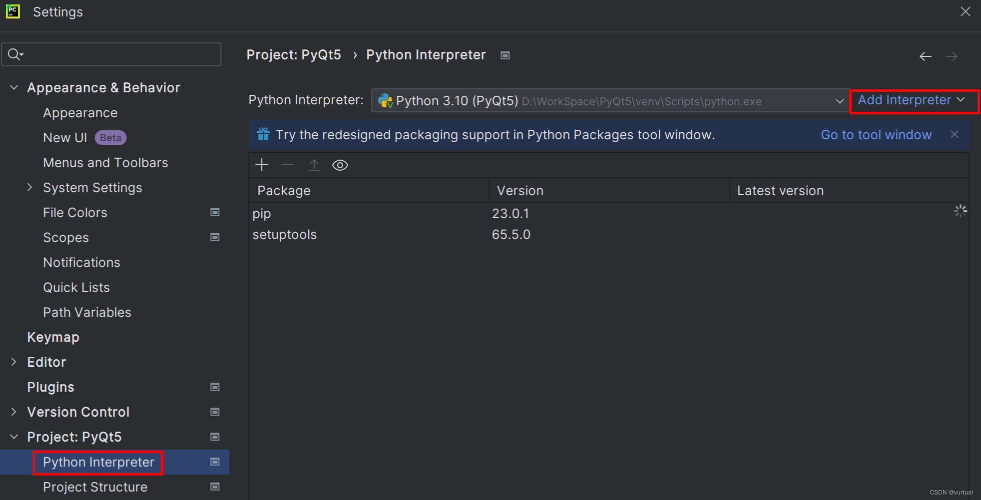
Task: Click project-level icon beside File Colors
Action: 215,213
